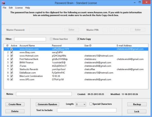152x117 pixels.
Task: Click the Text to Include field
Action: point(87,110)
